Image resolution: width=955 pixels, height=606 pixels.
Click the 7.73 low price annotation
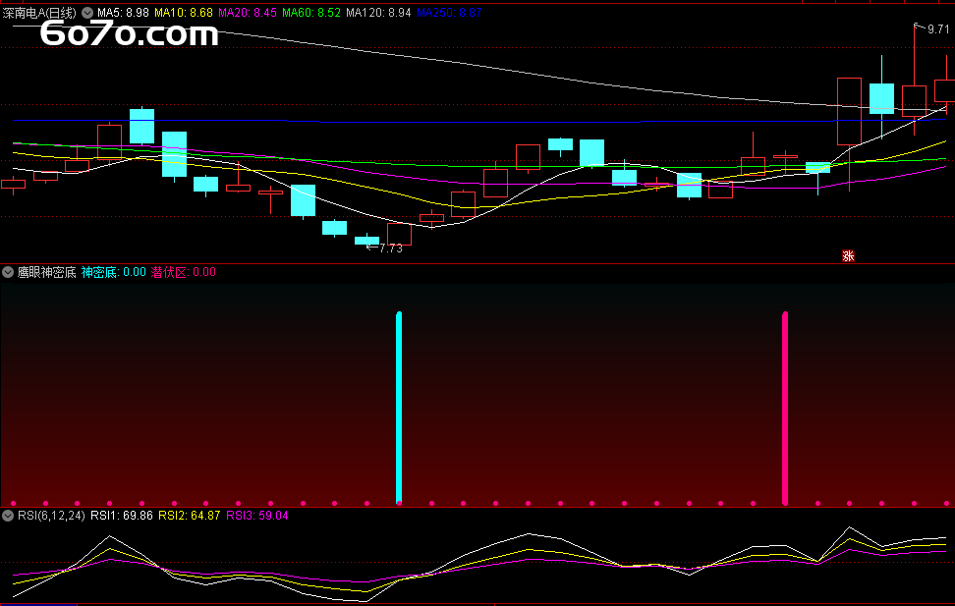[x=390, y=248]
